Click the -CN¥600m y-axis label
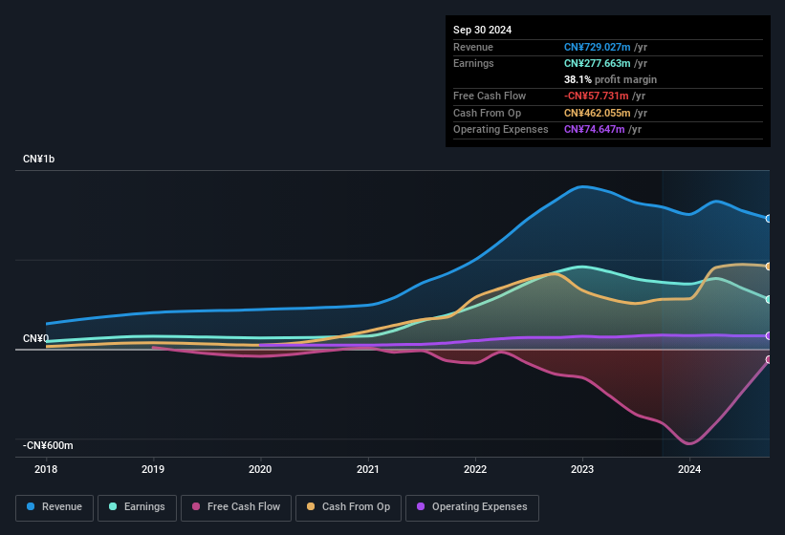Image resolution: width=785 pixels, height=535 pixels. (48, 445)
